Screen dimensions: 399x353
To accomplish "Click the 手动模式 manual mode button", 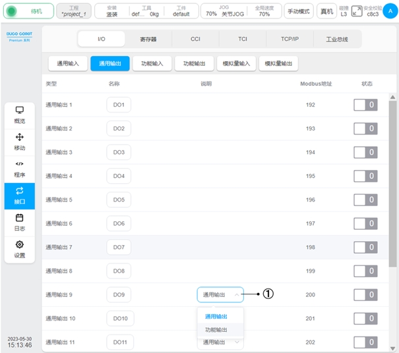I will pos(299,11).
